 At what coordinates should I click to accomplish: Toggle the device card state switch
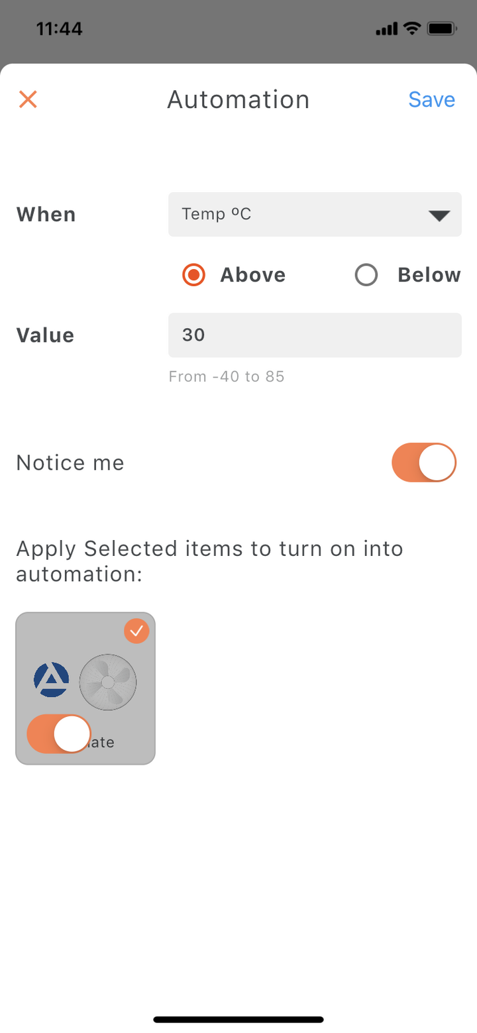(59, 734)
